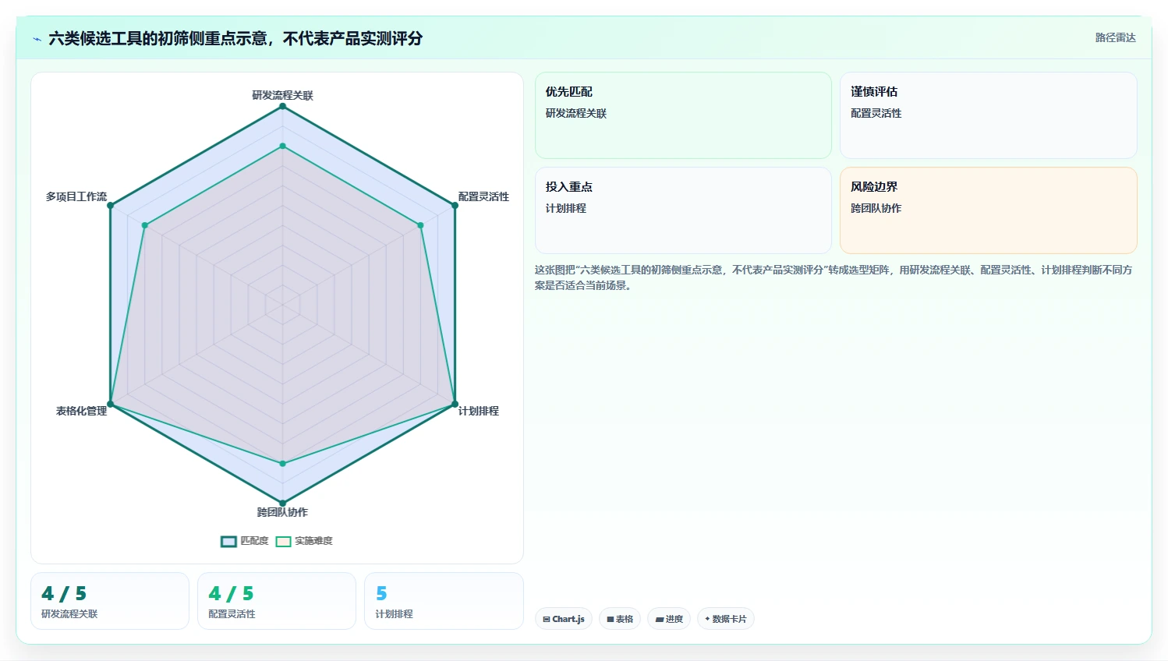
Task: Toggle the 匹配度 legend swatch
Action: (228, 541)
